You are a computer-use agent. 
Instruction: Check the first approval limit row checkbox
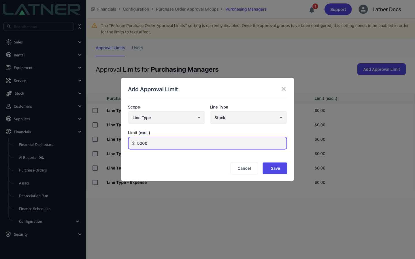[x=95, y=111]
